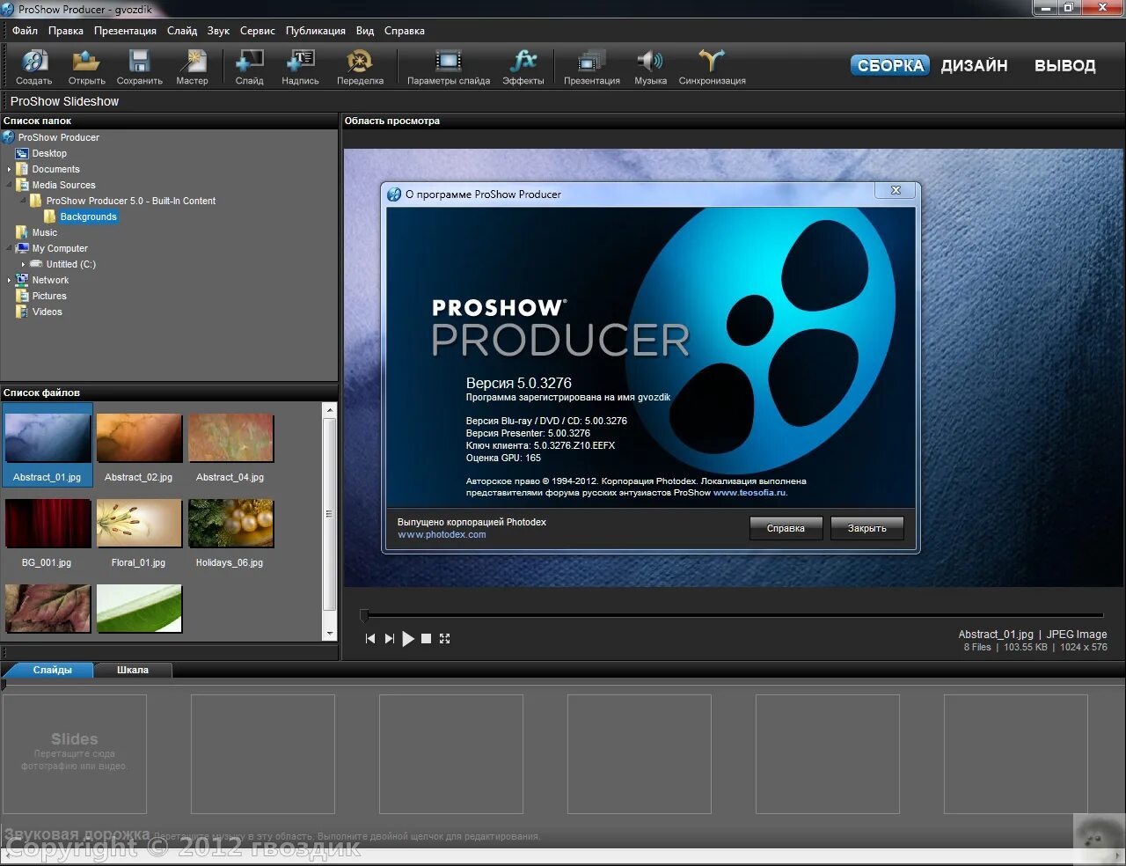Play the slideshow preview
This screenshot has height=866, width=1126.
407,639
